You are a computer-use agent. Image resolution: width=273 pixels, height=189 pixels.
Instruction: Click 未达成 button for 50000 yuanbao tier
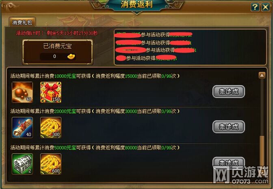pos(229,163)
